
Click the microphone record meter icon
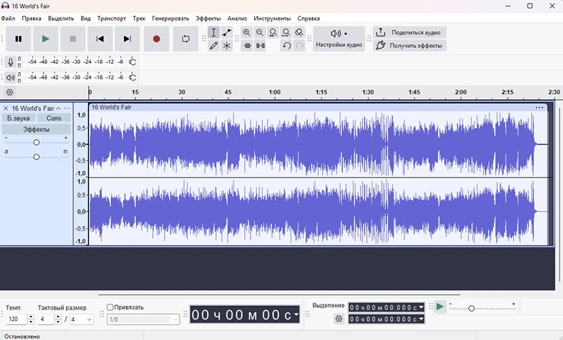(10, 62)
